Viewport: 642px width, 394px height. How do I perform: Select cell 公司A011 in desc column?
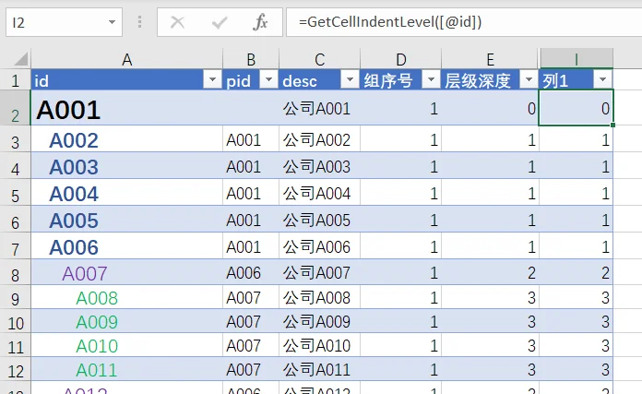[320, 369]
